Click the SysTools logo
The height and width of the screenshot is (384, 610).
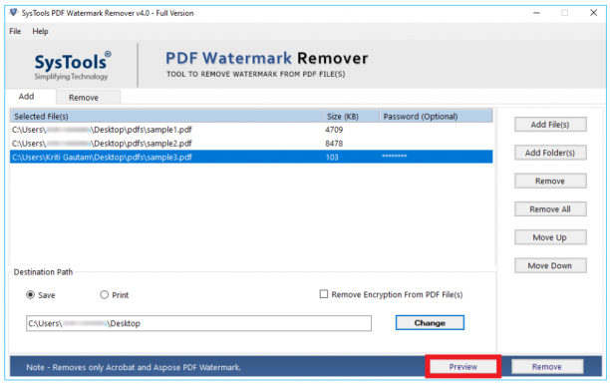(72, 66)
